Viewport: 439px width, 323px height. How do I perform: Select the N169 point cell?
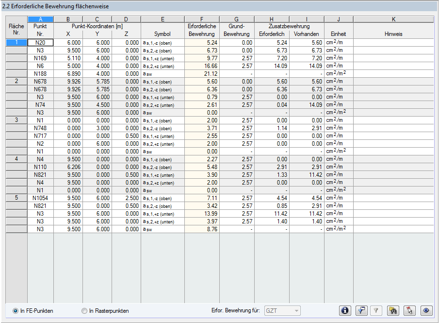[x=40, y=58]
